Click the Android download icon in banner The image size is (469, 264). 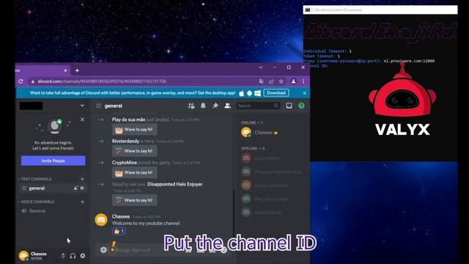[249, 93]
